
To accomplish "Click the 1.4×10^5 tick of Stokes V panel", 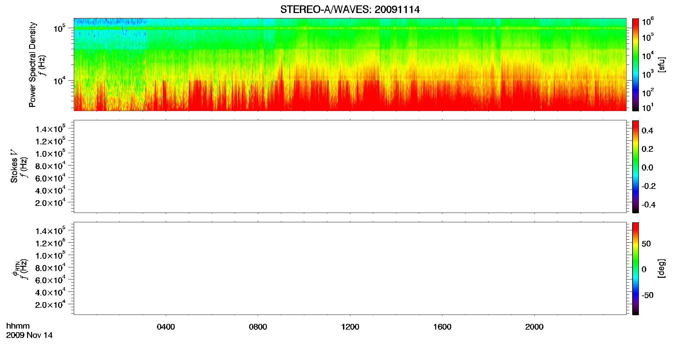I will [x=50, y=128].
